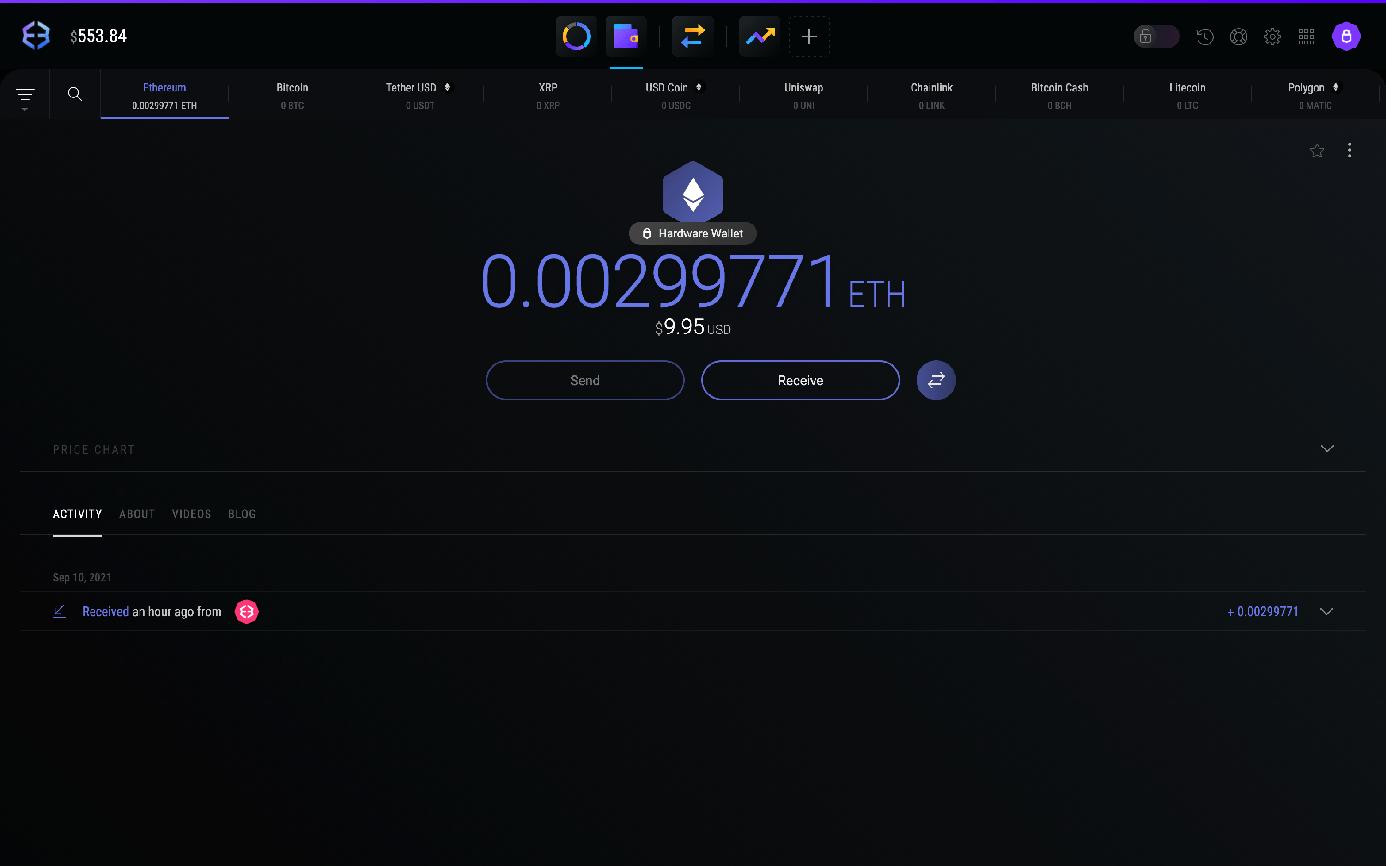Switch to the BLOG tab
Viewport: 1386px width, 866px height.
[242, 515]
